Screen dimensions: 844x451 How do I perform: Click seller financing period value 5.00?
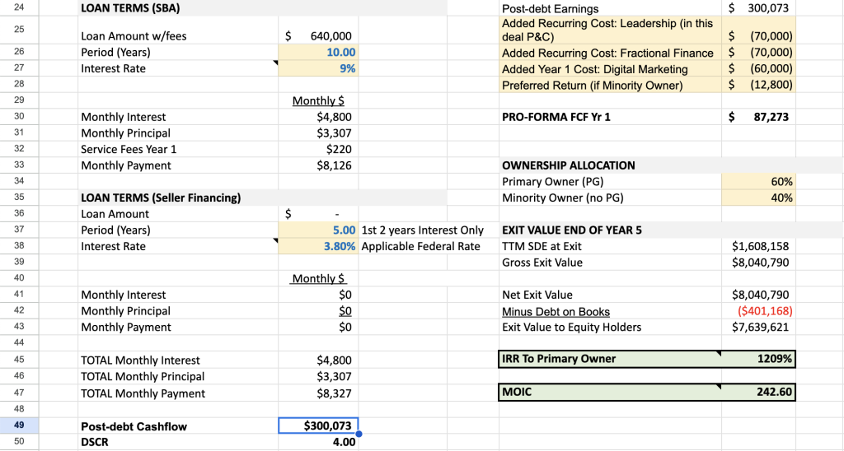tap(318, 230)
